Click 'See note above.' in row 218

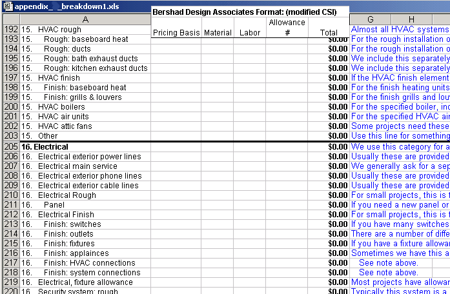coord(388,273)
